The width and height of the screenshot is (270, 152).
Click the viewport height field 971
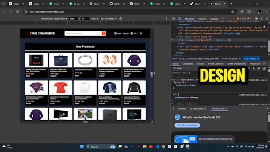(85, 19)
